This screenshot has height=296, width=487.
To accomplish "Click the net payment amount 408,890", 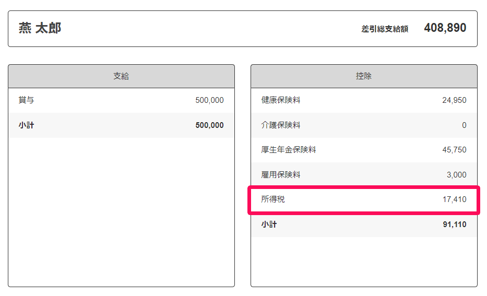I will coord(445,28).
